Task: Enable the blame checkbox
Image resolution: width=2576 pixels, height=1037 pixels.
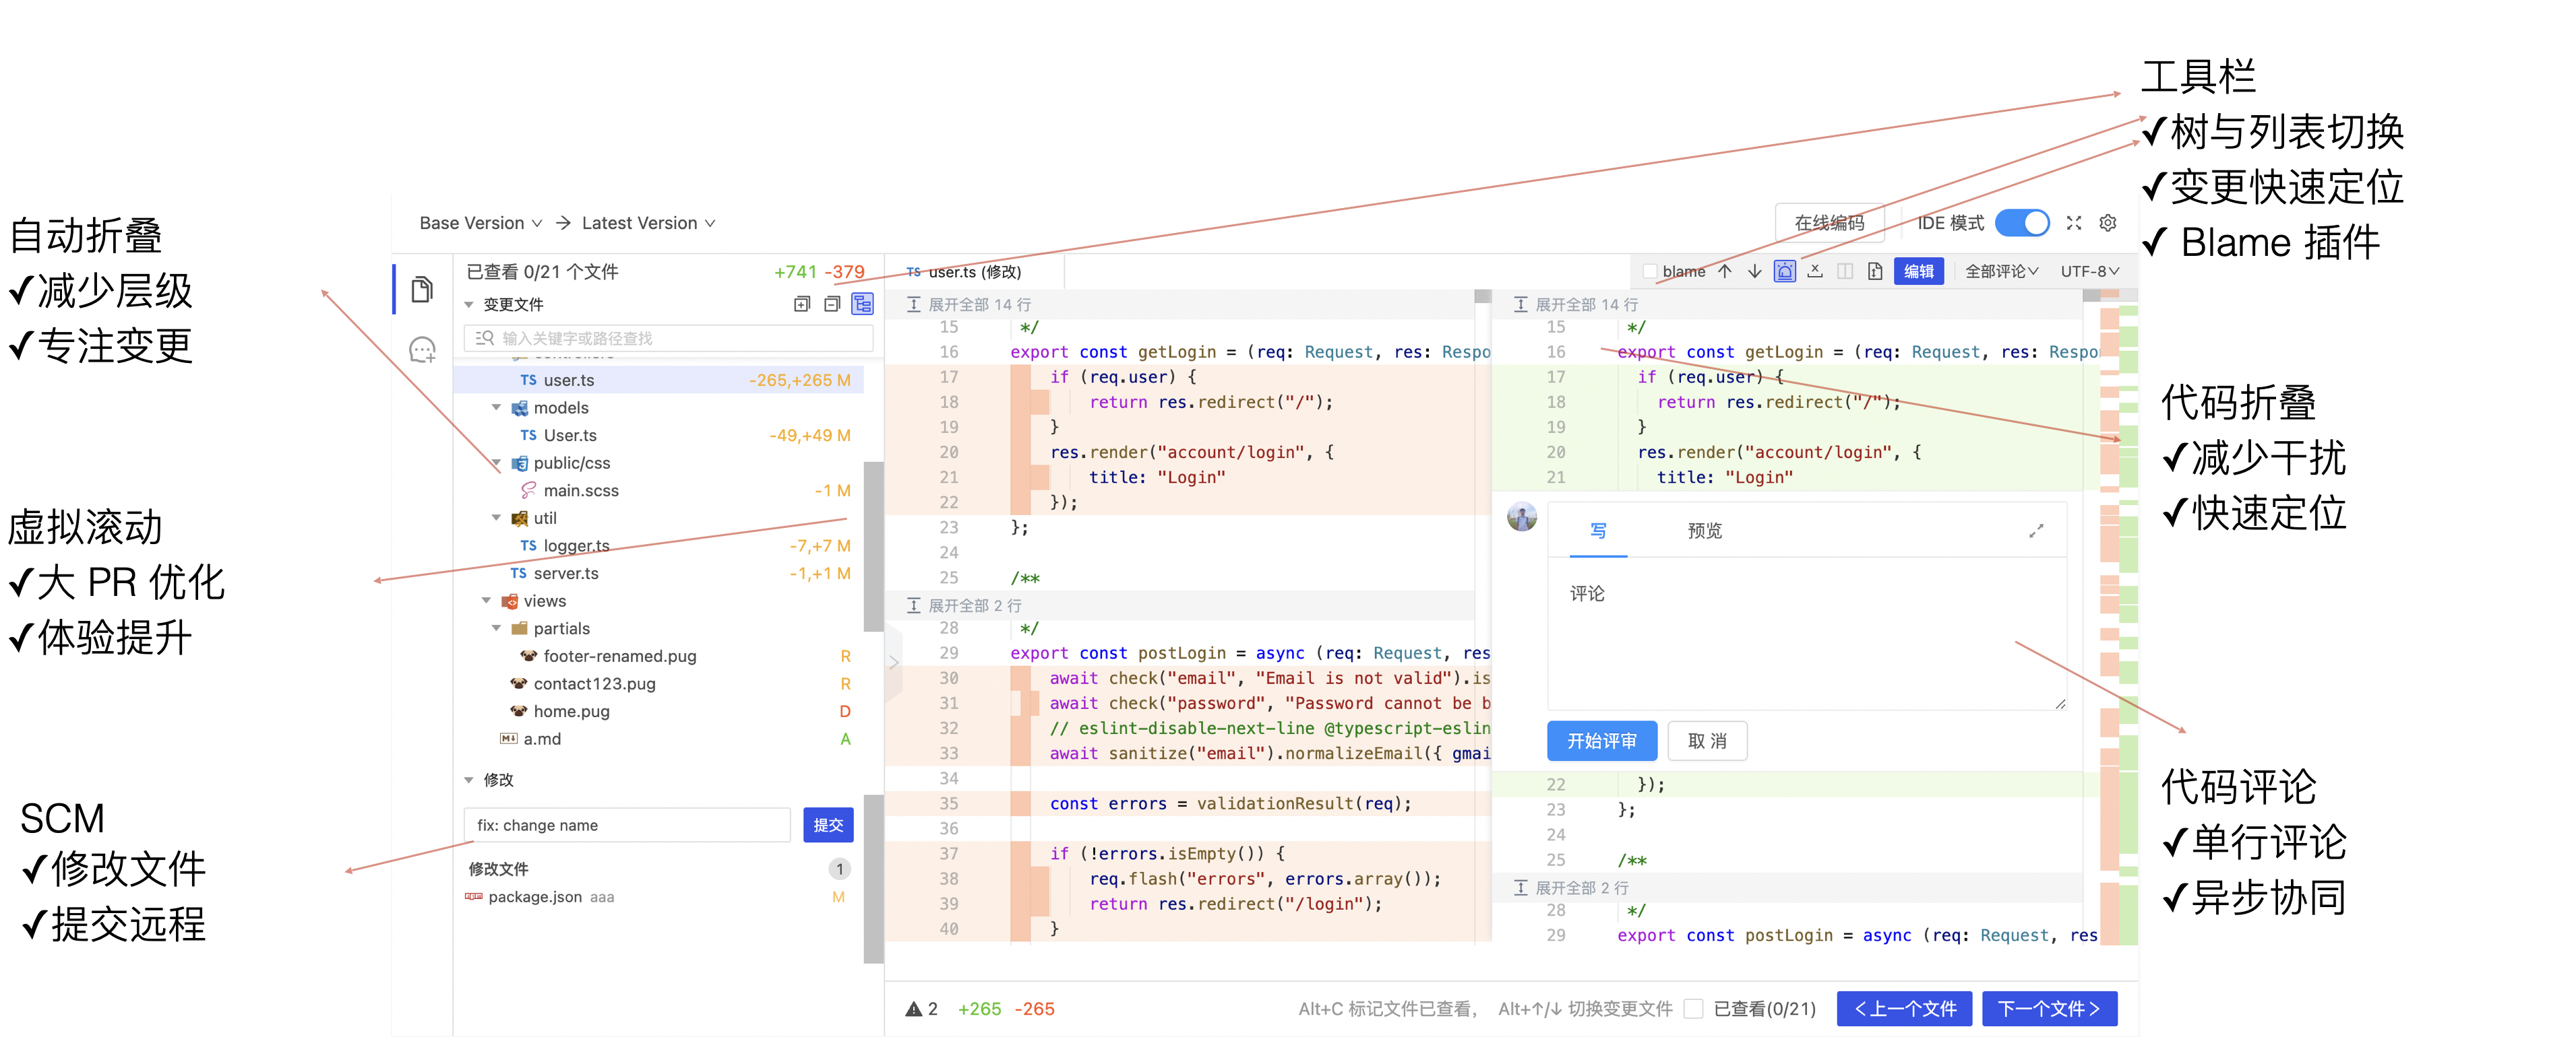Action: 1650,271
